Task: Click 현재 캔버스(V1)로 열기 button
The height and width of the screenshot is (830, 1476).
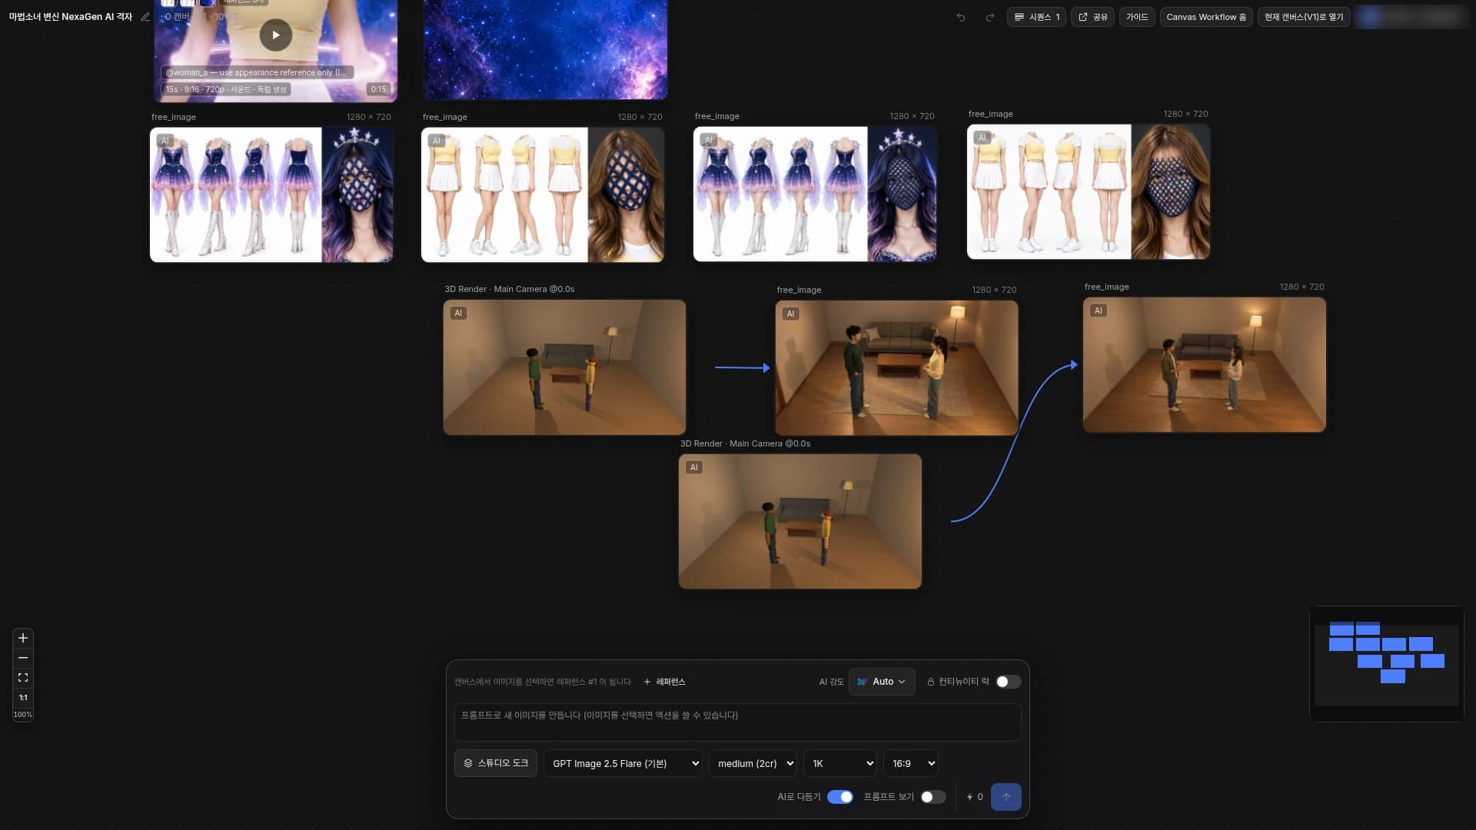Action: coord(1304,17)
